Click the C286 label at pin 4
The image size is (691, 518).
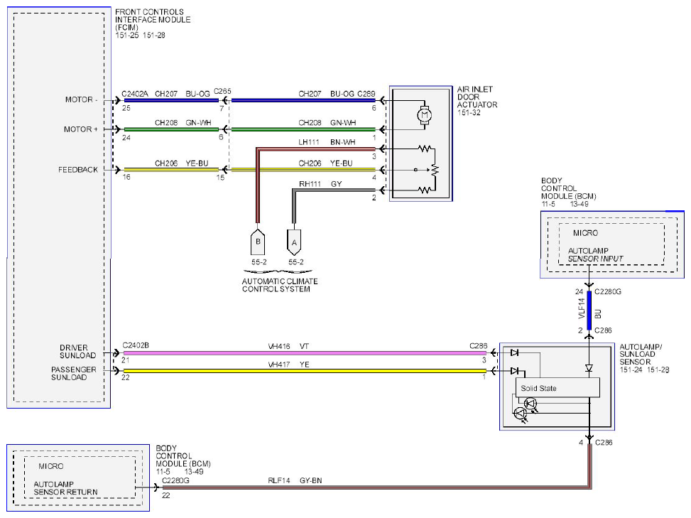point(604,443)
